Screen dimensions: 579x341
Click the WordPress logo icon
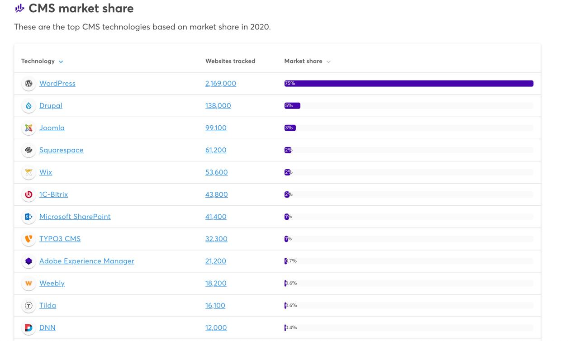[x=28, y=84]
